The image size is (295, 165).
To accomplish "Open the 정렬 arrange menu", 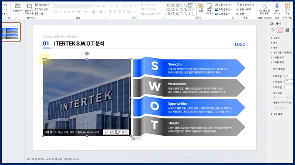I will 201,9.
